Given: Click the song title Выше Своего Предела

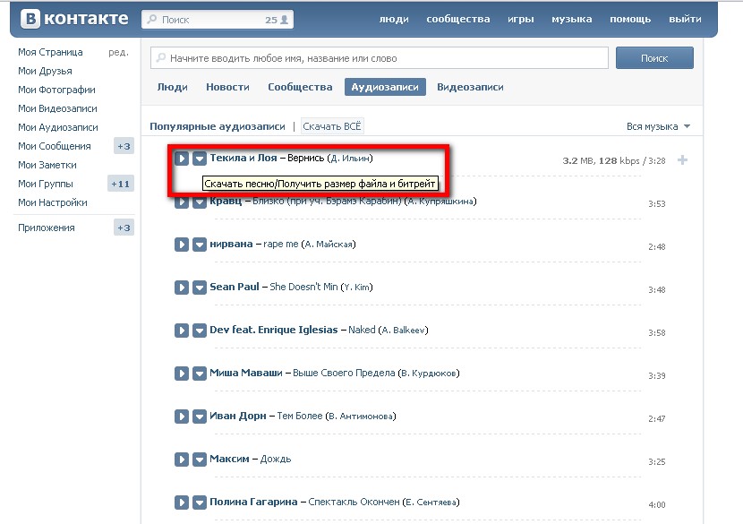Looking at the screenshot, I should [x=344, y=374].
